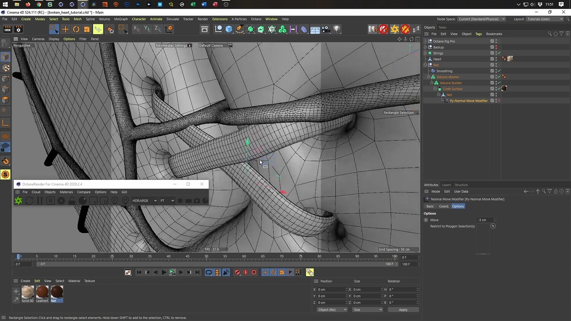
Task: Open the MoGraph menu
Action: pos(121,19)
